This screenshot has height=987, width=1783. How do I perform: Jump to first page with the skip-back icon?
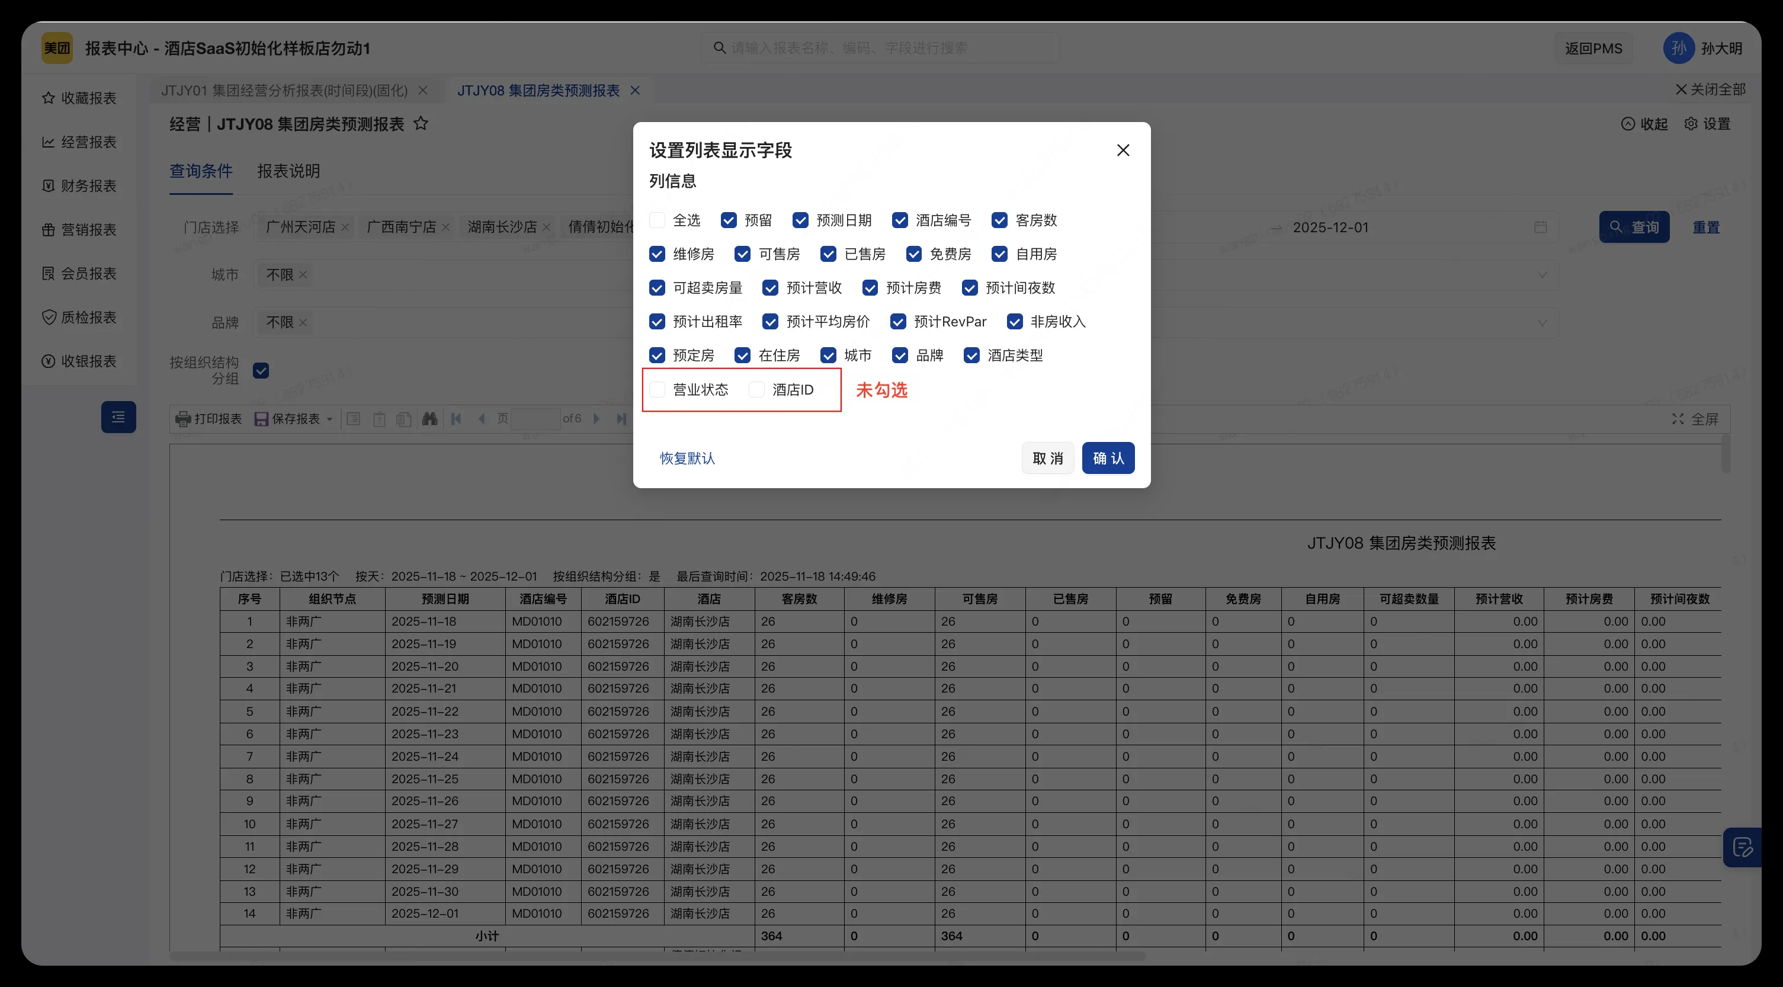coord(456,419)
